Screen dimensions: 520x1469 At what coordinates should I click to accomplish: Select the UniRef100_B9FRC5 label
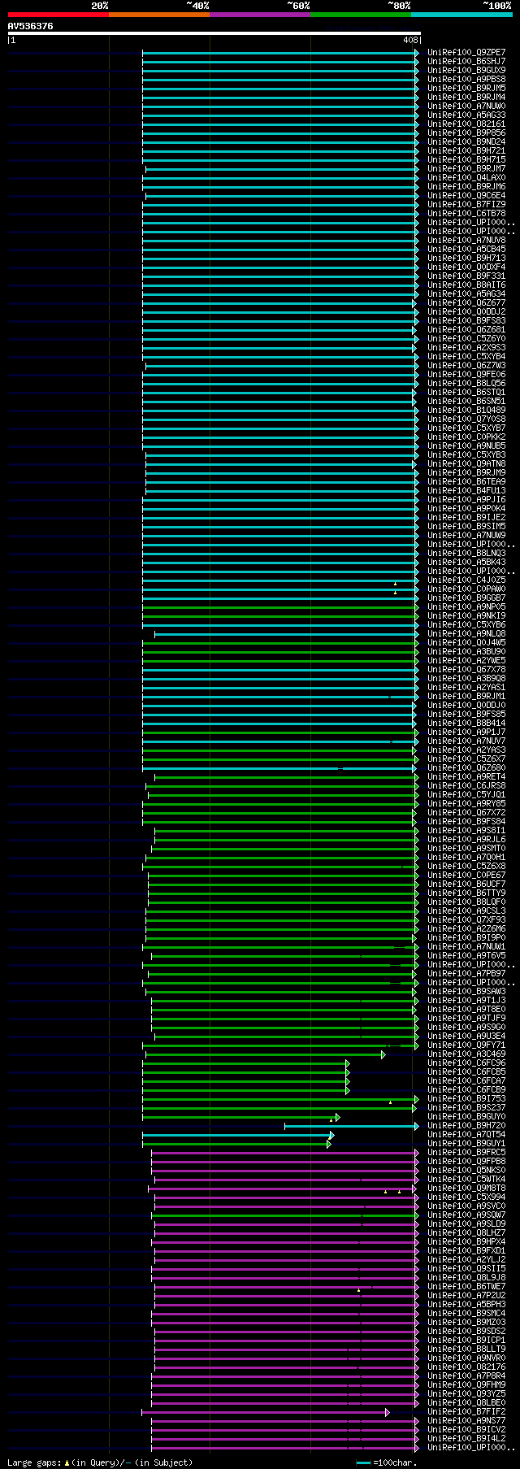(466, 1152)
